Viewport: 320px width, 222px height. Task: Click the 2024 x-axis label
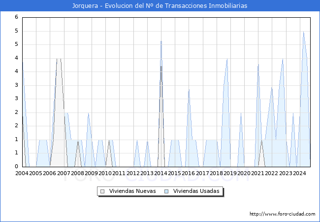(x=299, y=173)
